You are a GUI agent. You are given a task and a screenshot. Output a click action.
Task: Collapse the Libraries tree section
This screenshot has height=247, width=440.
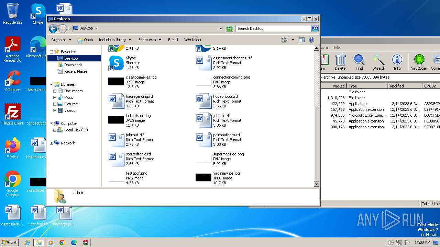[51, 84]
